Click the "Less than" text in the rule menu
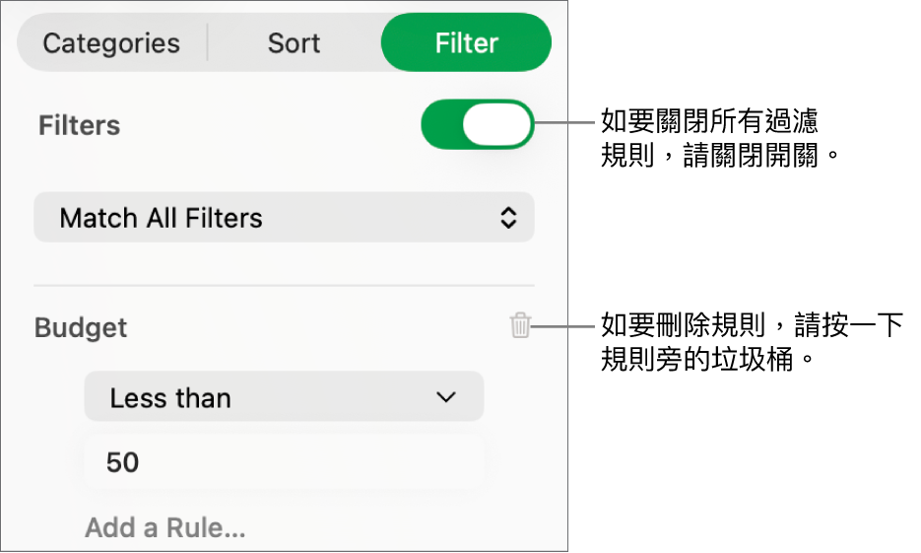Image resolution: width=921 pixels, height=553 pixels. coord(170,398)
